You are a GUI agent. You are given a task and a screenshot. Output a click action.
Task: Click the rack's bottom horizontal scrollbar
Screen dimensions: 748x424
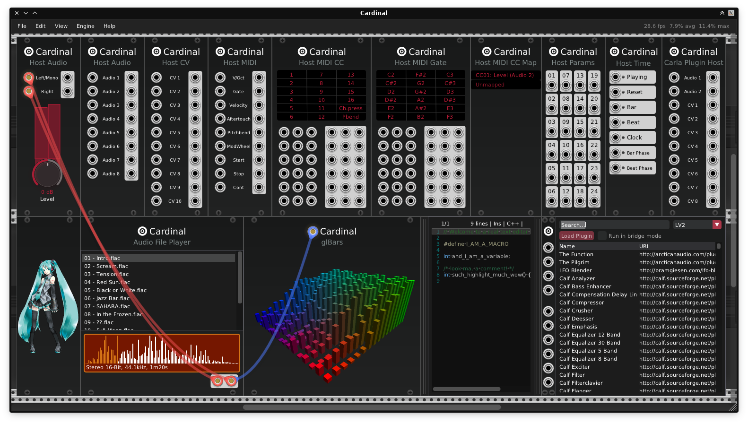372,407
